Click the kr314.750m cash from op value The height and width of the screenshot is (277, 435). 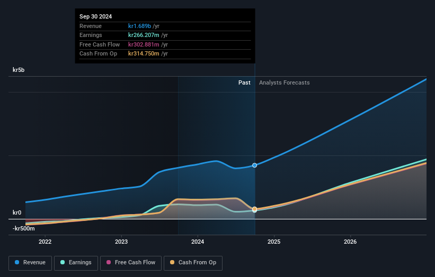point(144,54)
